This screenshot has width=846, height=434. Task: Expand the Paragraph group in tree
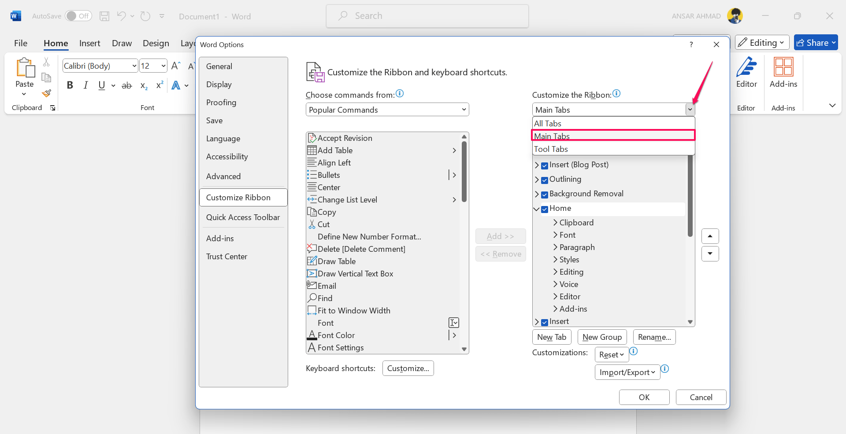[x=555, y=247]
